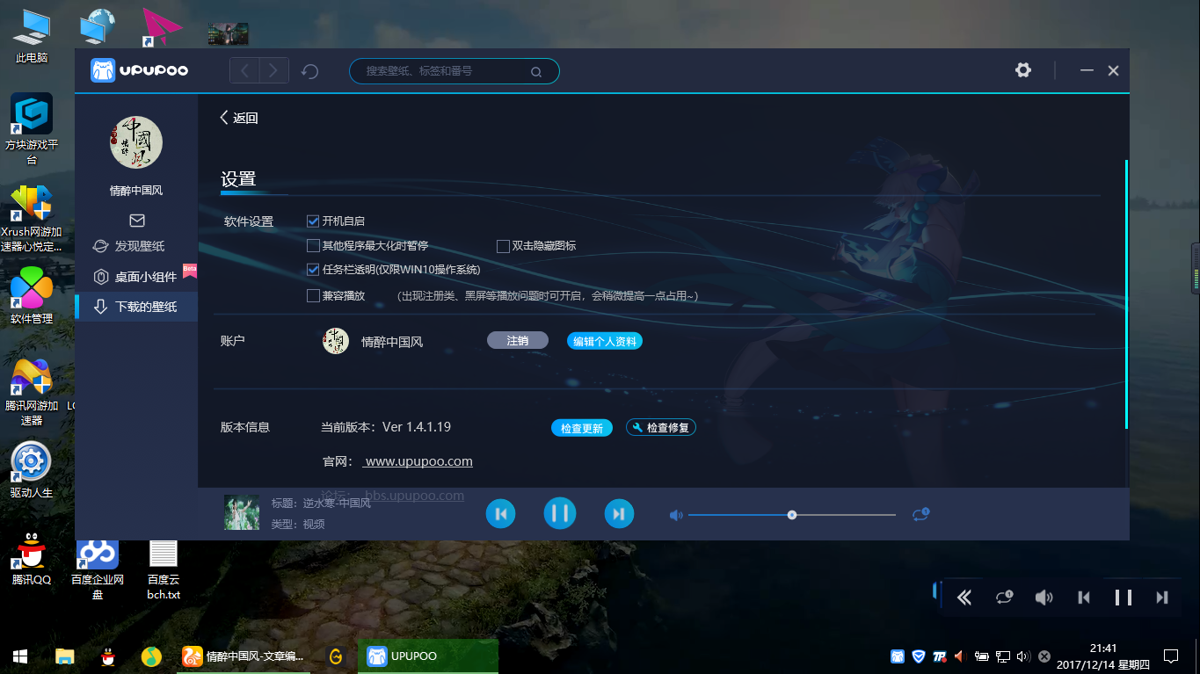This screenshot has width=1200, height=674.
Task: Open the www.upupoo.com link
Action: 418,461
